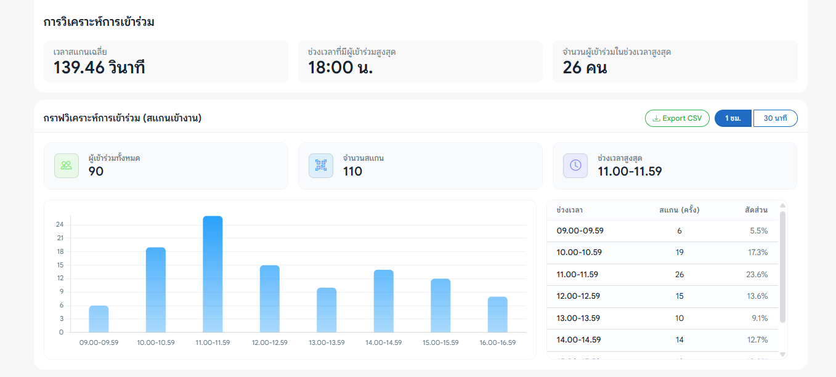Viewport: 836px width, 377px height.
Task: Click the QR scan count icon
Action: click(x=321, y=166)
